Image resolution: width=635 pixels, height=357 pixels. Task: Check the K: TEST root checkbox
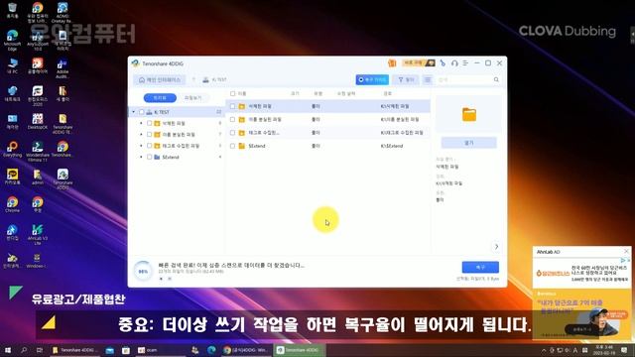(x=141, y=112)
